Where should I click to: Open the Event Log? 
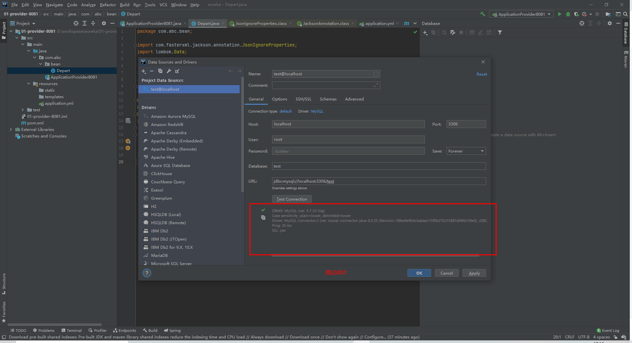tap(608, 330)
